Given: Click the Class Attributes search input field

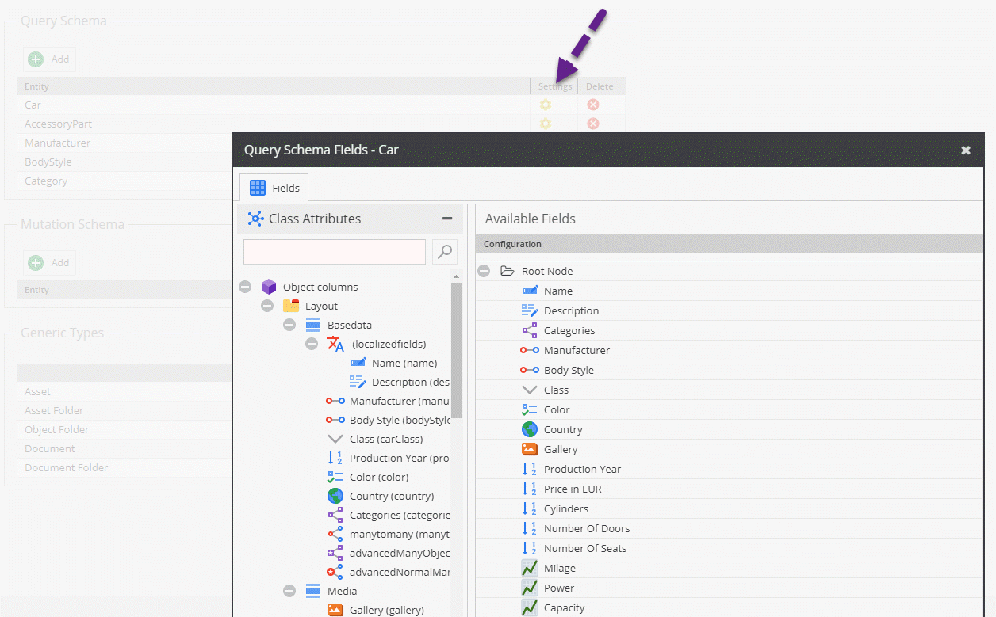Looking at the screenshot, I should click(x=334, y=252).
